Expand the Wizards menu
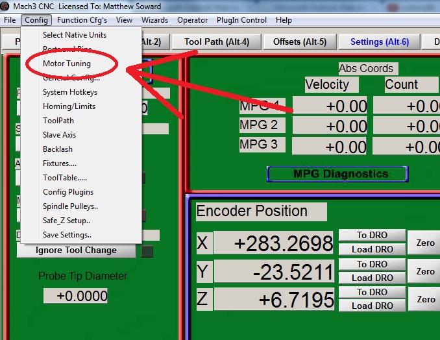This screenshot has width=440, height=340. pos(154,20)
